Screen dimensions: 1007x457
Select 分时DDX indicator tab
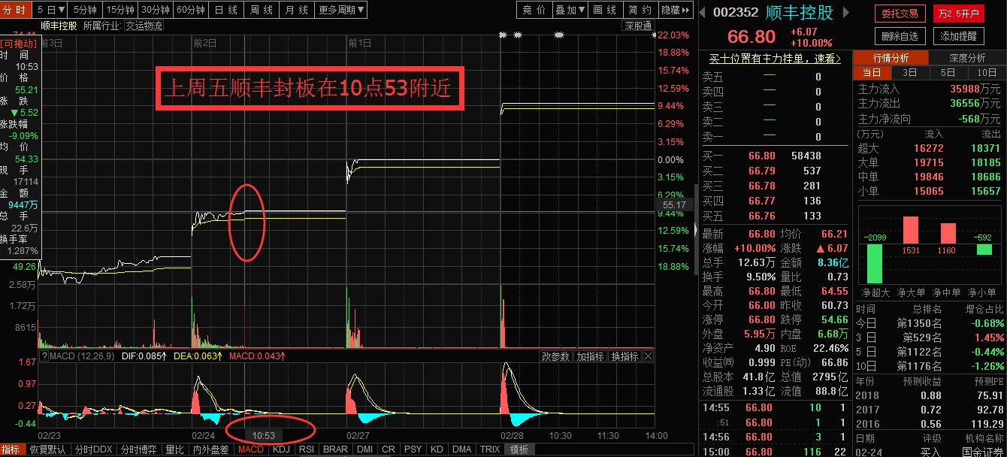click(93, 449)
